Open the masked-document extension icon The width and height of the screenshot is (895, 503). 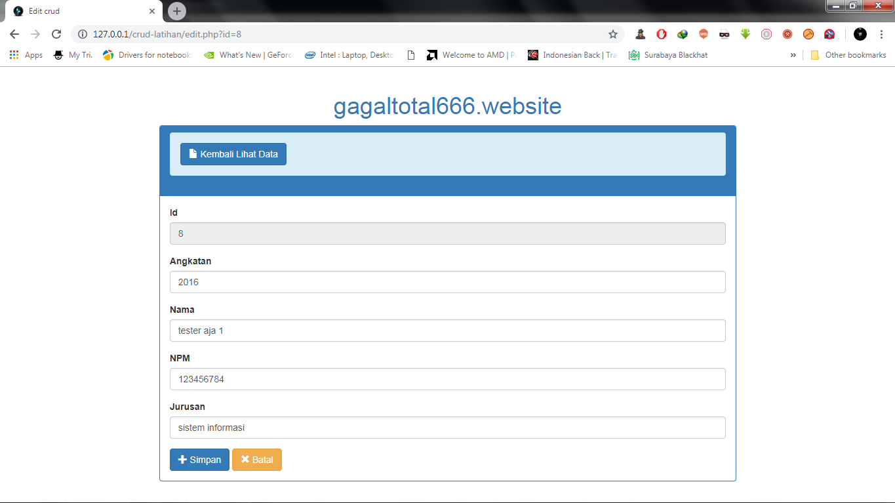pos(725,34)
